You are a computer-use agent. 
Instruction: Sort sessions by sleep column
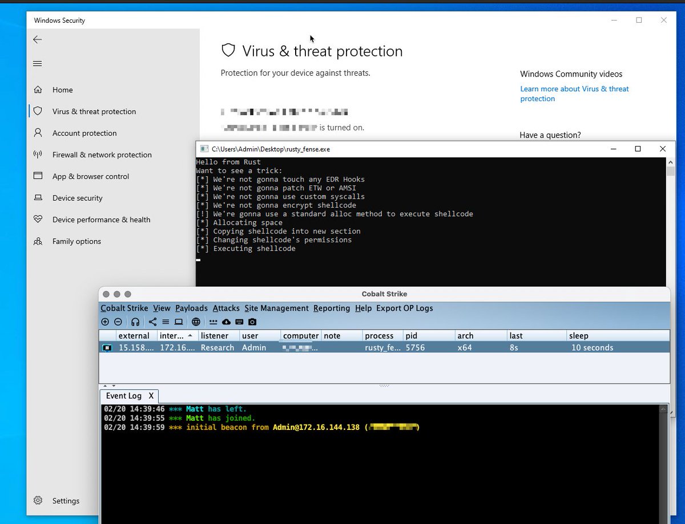618,336
